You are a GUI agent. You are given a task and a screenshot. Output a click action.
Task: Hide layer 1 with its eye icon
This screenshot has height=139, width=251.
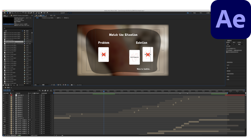pos(3,95)
